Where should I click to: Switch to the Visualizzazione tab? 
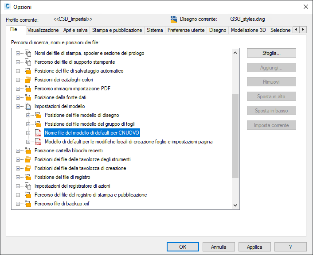pos(43,30)
